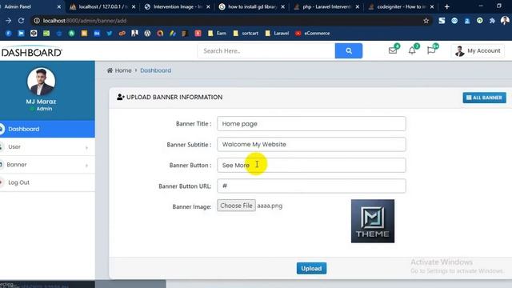Click the Dashboard breadcrumb link
Viewport: 512px width, 288px height.
[x=156, y=70]
